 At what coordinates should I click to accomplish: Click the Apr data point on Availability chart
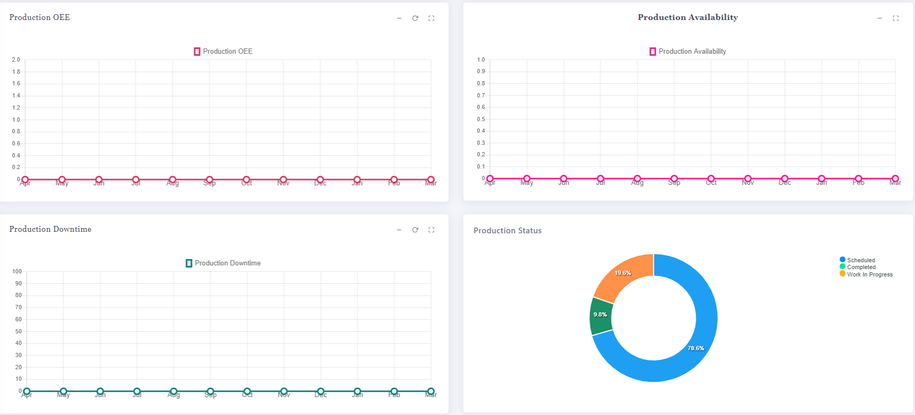click(x=490, y=179)
